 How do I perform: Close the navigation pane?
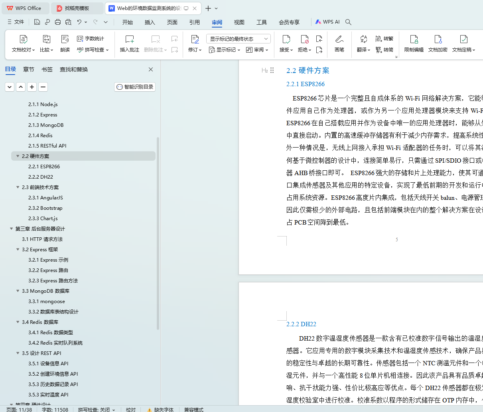151,69
